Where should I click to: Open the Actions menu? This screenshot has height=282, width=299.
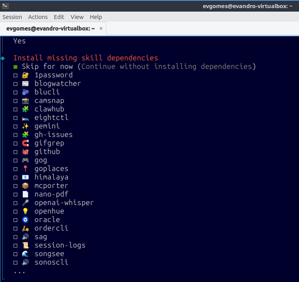(x=38, y=17)
